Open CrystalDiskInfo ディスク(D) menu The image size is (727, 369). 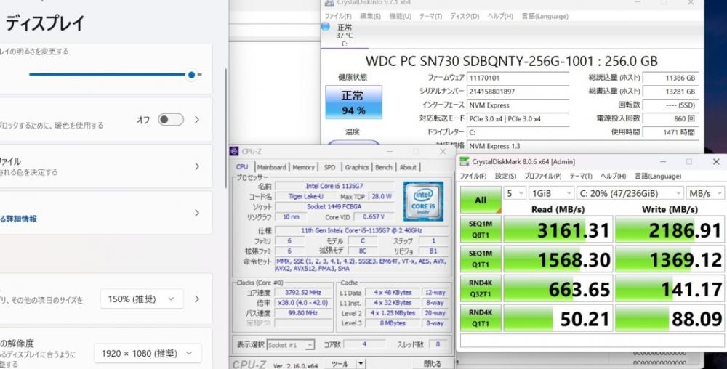point(465,16)
